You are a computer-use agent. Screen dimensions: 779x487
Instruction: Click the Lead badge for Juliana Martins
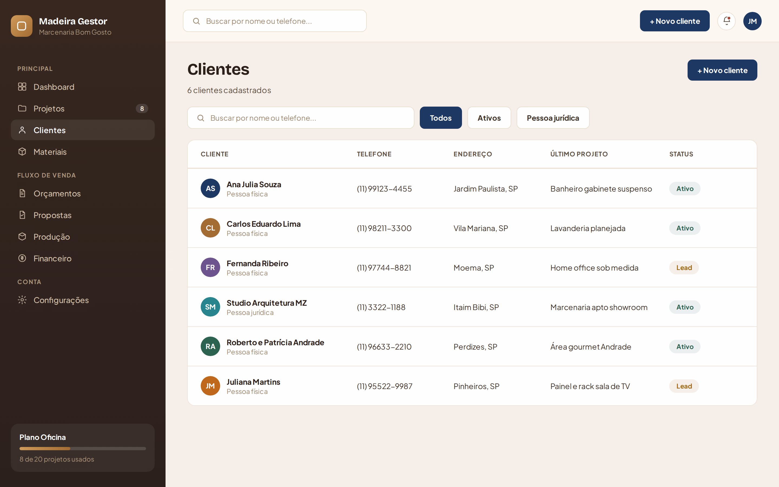pyautogui.click(x=684, y=386)
